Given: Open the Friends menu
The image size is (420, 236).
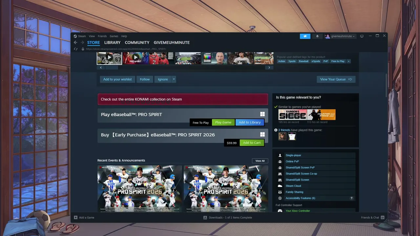Looking at the screenshot, I should tap(102, 36).
